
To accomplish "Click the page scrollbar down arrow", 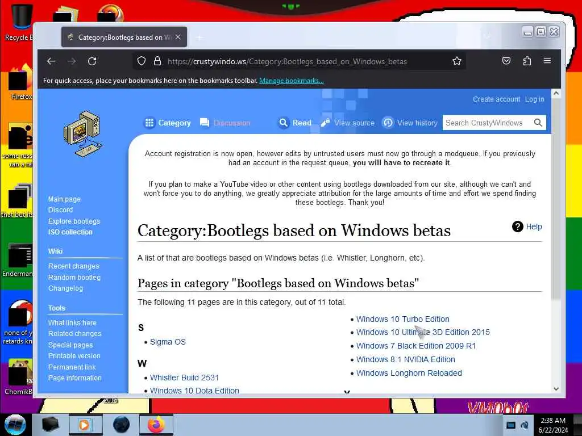I will click(556, 389).
